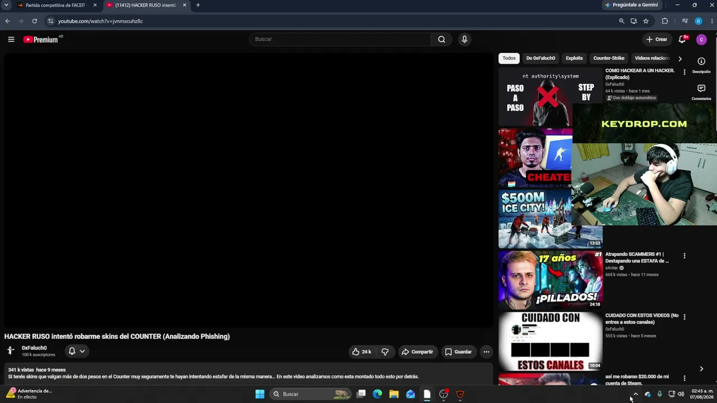Open the 0xFaluch0 channel name link

(34, 348)
